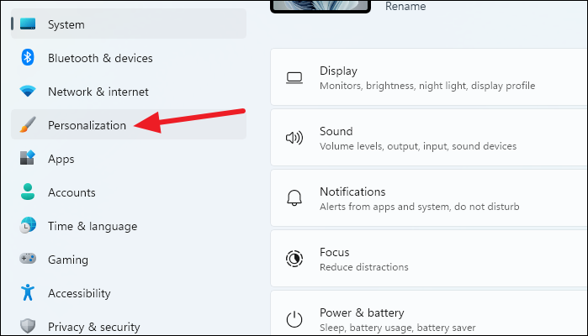588x336 pixels.
Task: Click the Gaming controller icon
Action: click(28, 259)
